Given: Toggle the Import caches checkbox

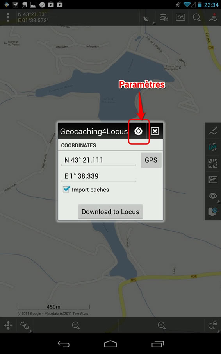Looking at the screenshot, I should [x=66, y=190].
